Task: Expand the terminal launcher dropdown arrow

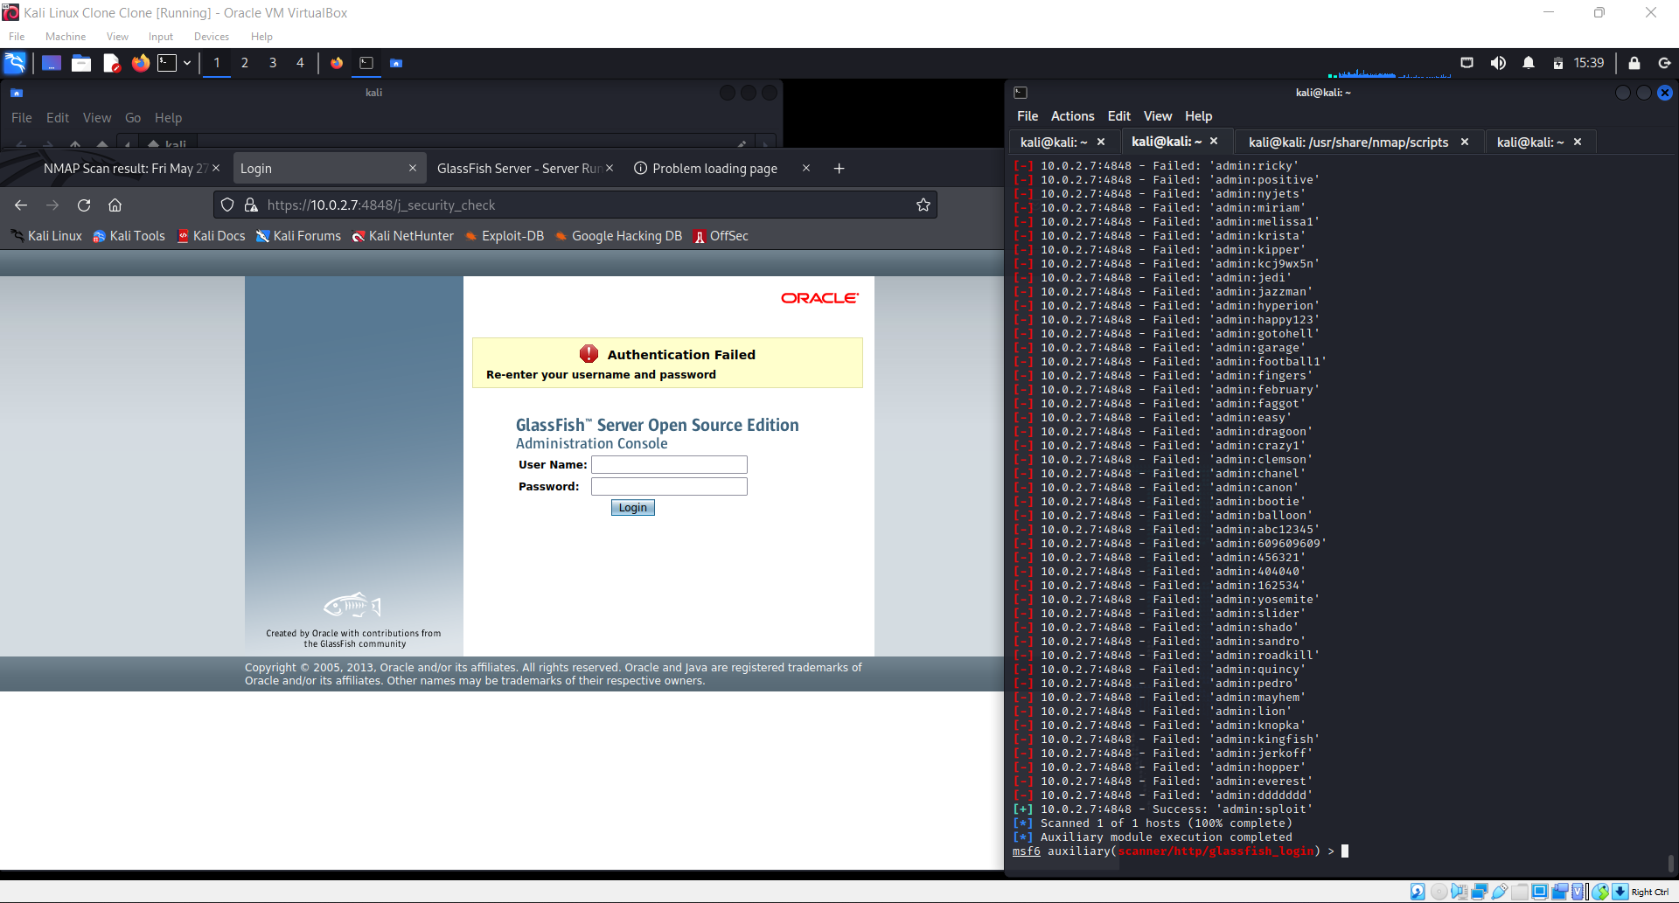Action: click(186, 63)
